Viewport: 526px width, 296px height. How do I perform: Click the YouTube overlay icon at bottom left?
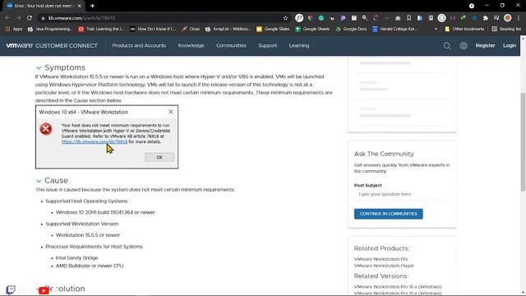point(44,290)
